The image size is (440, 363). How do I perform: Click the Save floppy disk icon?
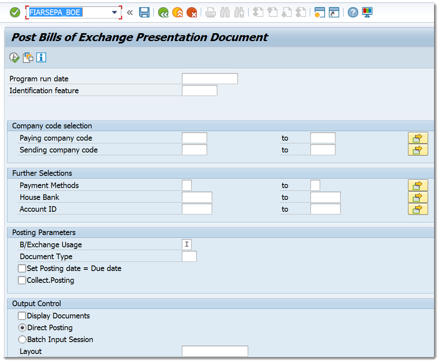coord(144,12)
